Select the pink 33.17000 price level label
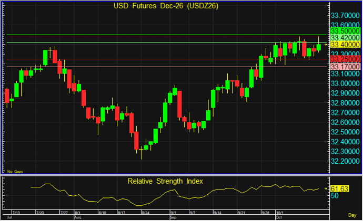The width and height of the screenshot is (363, 221). pos(345,67)
